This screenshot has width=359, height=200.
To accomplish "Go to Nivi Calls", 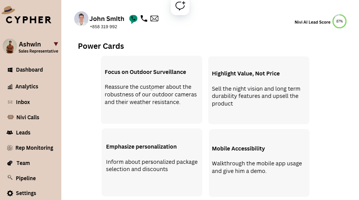I will click(x=27, y=117).
